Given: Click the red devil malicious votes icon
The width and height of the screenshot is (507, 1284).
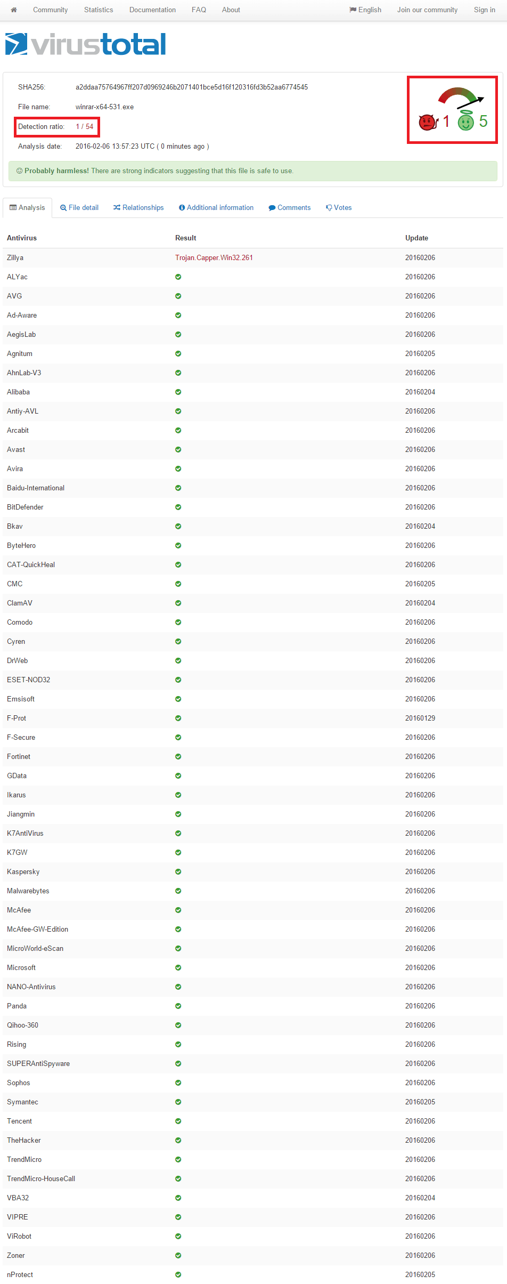Looking at the screenshot, I should (x=428, y=122).
